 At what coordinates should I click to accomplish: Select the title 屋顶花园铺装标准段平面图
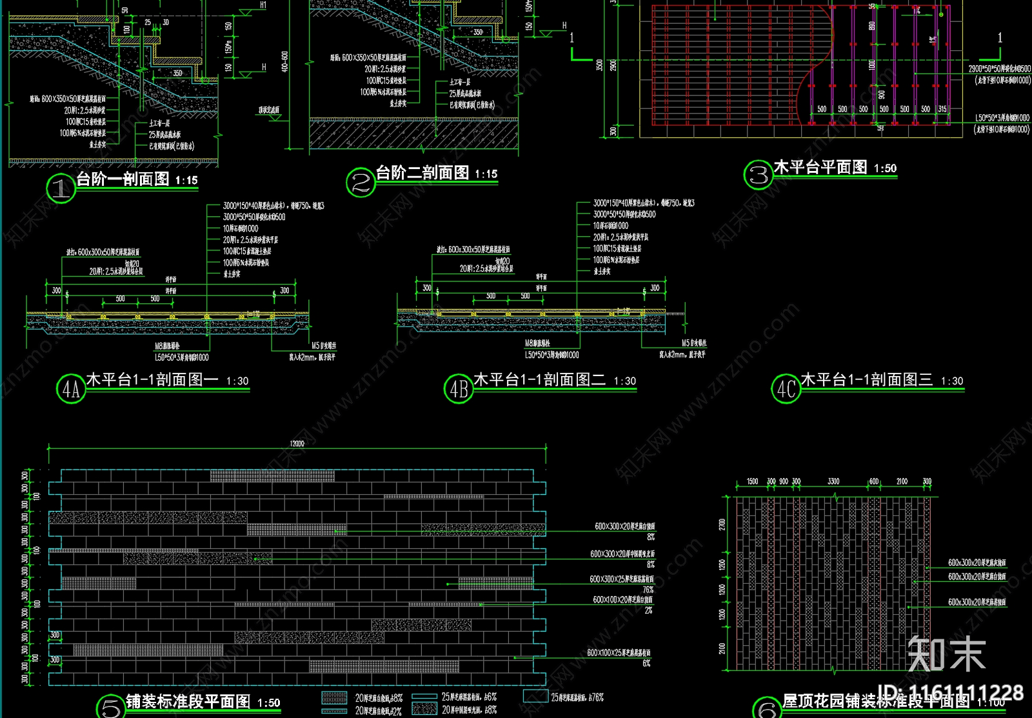876,701
